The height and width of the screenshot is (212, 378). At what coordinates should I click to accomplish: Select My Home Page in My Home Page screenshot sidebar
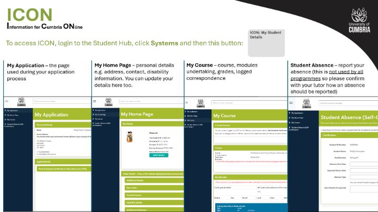coord(99,115)
